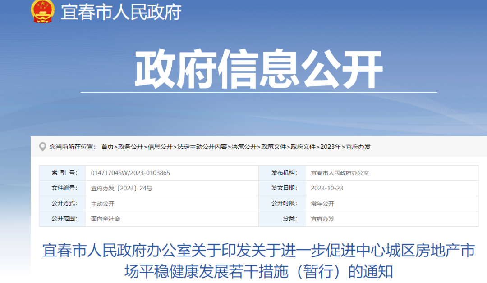Open 宜春市人民政府 site title
The width and height of the screenshot is (487, 283).
click(x=121, y=13)
